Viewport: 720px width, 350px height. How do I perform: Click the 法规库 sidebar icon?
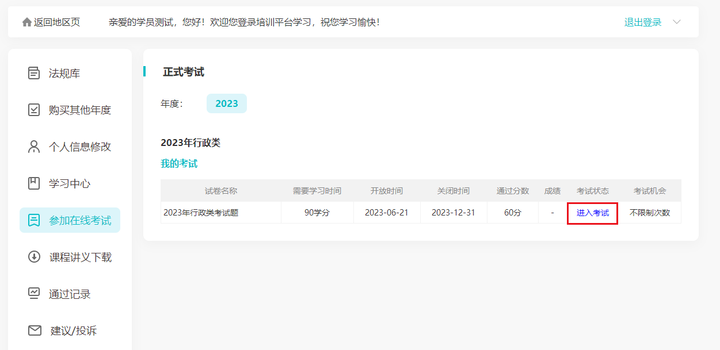point(34,73)
